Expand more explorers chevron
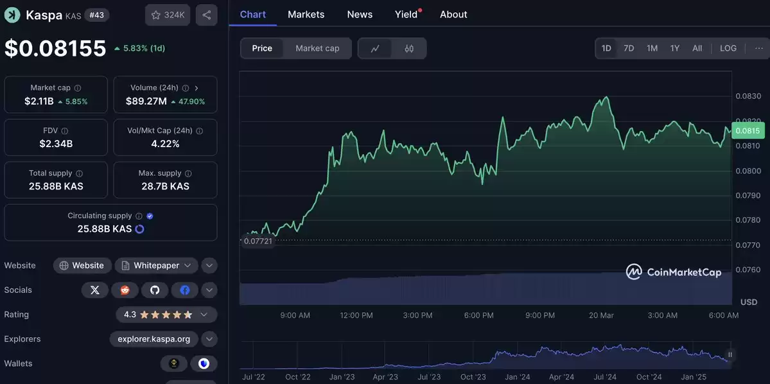770x384 pixels. pos(209,339)
